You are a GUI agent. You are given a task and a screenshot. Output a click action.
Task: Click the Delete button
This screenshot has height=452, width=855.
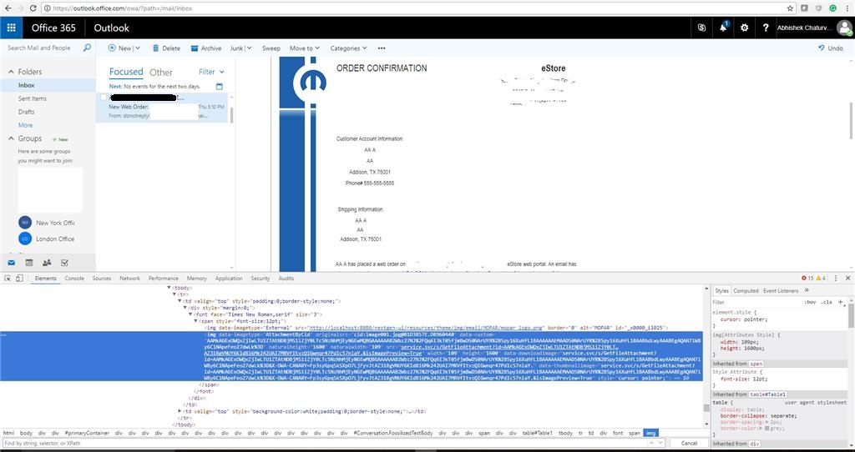click(166, 48)
